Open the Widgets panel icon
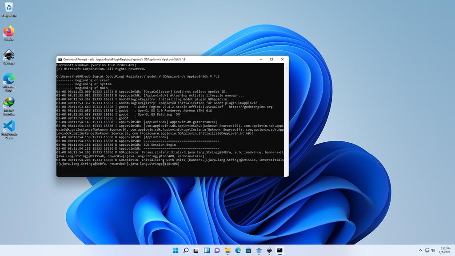Screen dimensions: 455x256 pyautogui.click(x=207, y=250)
